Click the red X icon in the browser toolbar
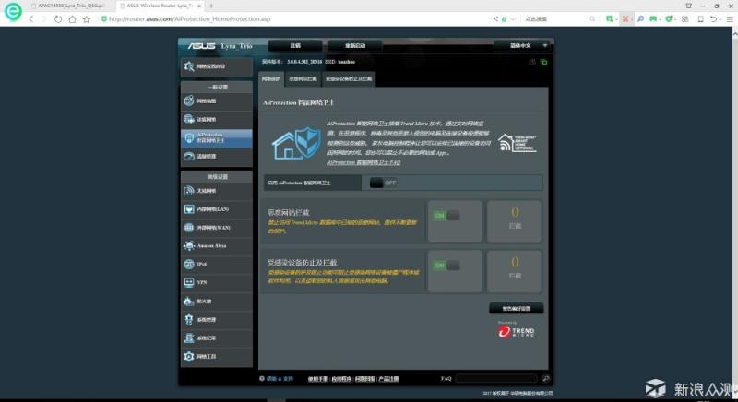Viewport: 738px width, 402px height. click(x=625, y=18)
